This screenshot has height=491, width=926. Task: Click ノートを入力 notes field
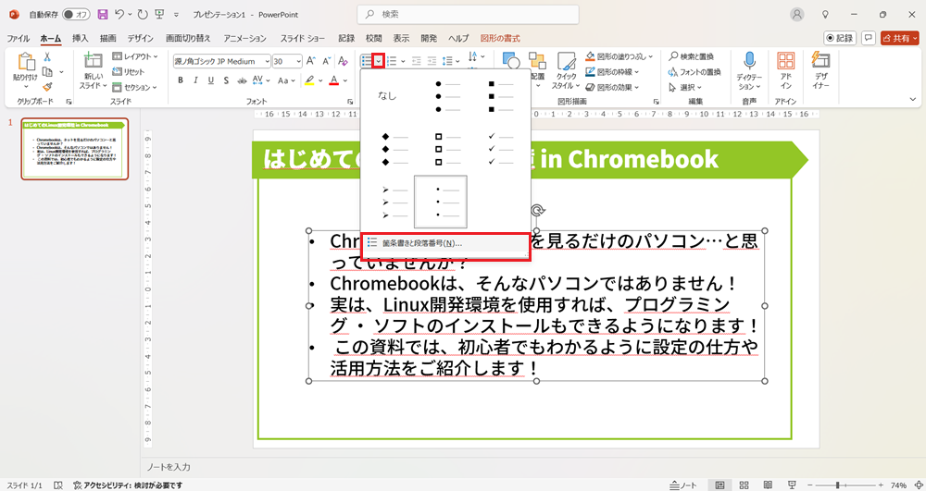coord(169,467)
